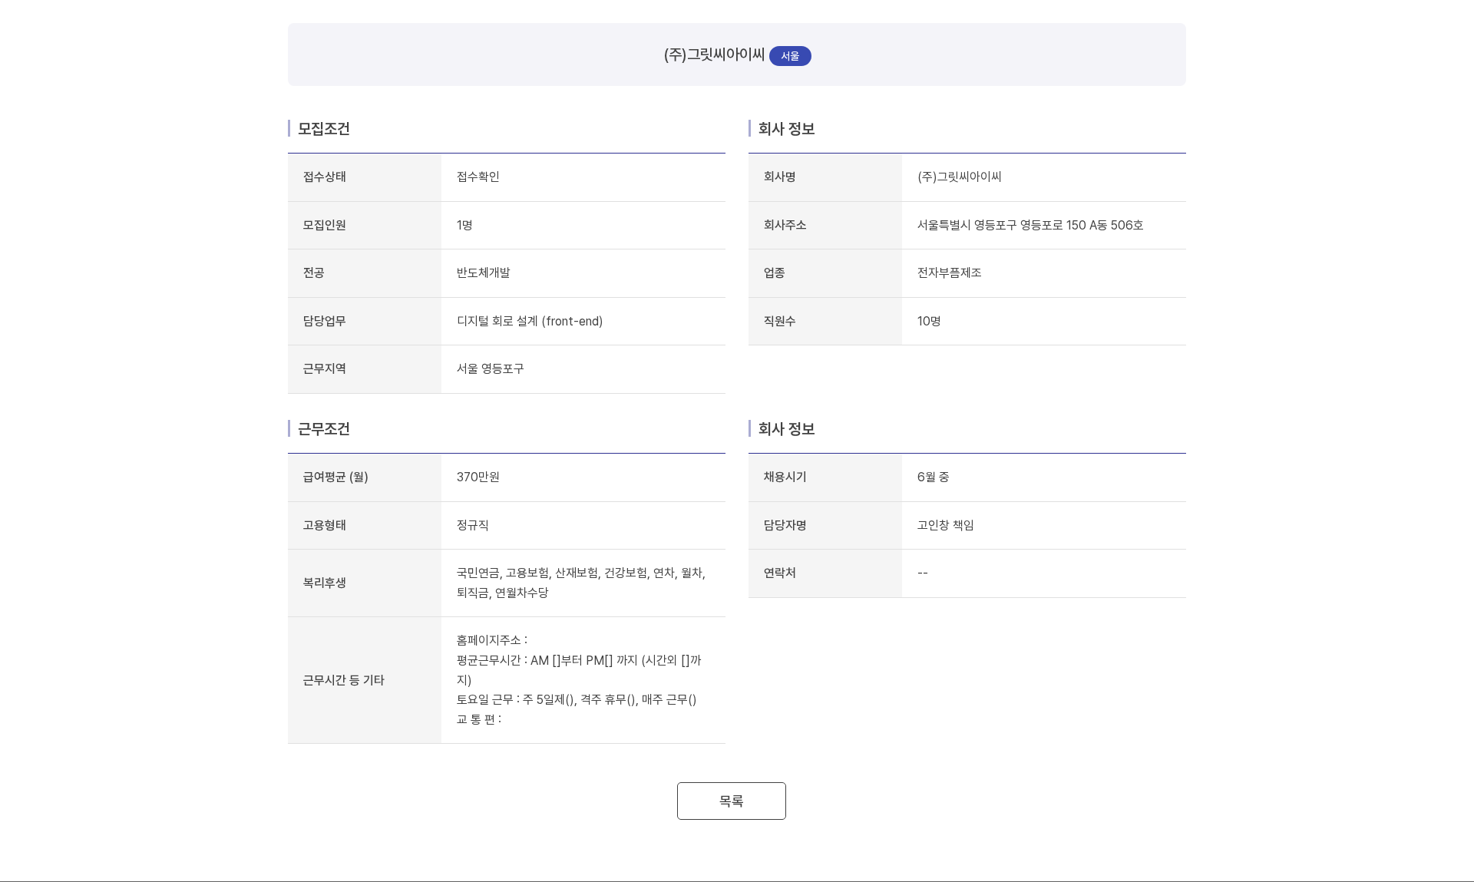Select the 6월 중 hiring period value
Viewport: 1474px width, 882px height.
[x=933, y=477]
